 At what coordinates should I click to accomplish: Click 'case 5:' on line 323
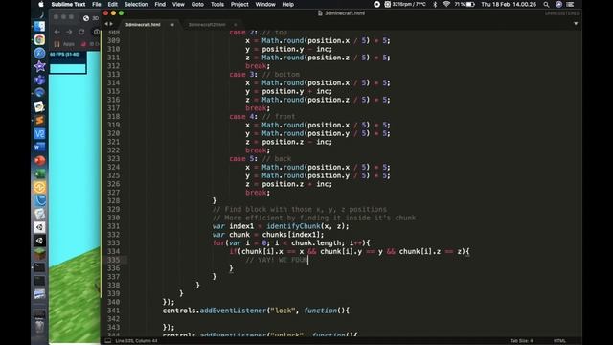click(x=243, y=159)
